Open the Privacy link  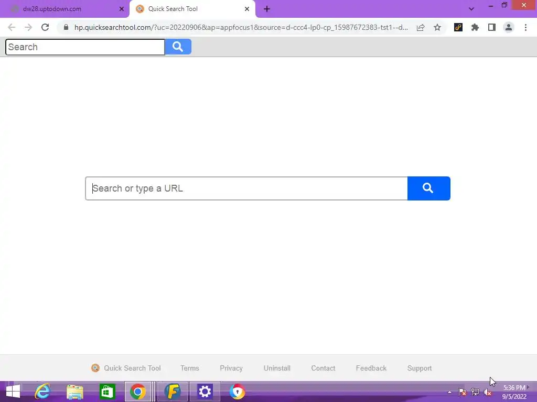pos(231,368)
